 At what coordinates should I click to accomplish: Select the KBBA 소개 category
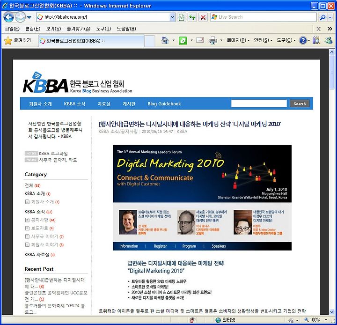[x=37, y=193]
